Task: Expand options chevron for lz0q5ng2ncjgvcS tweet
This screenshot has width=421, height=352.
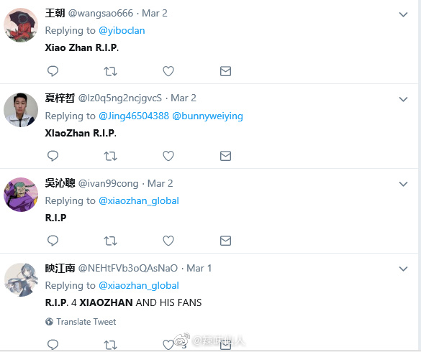Action: 403,99
